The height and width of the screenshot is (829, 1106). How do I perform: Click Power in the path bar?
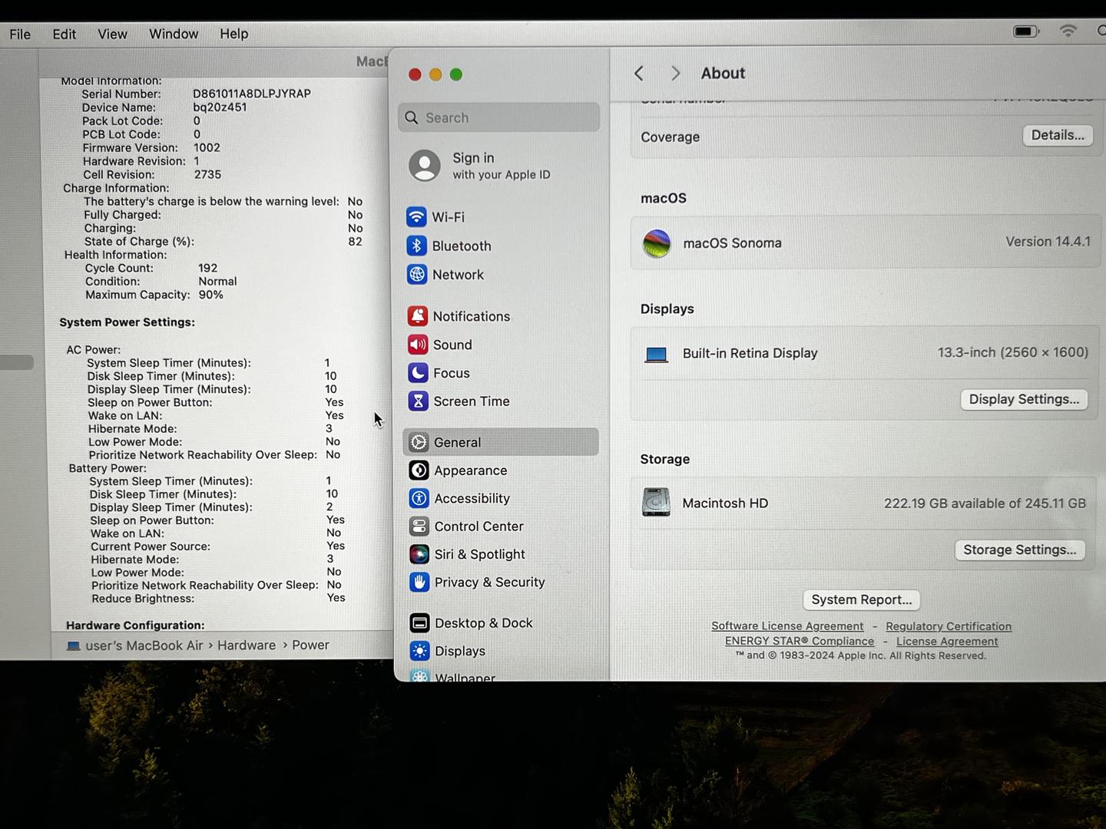point(310,646)
